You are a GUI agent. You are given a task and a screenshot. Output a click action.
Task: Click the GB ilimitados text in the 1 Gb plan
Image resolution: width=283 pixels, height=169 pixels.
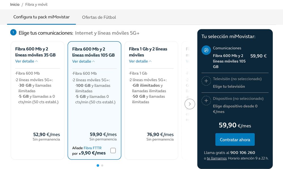pyautogui.click(x=146, y=85)
